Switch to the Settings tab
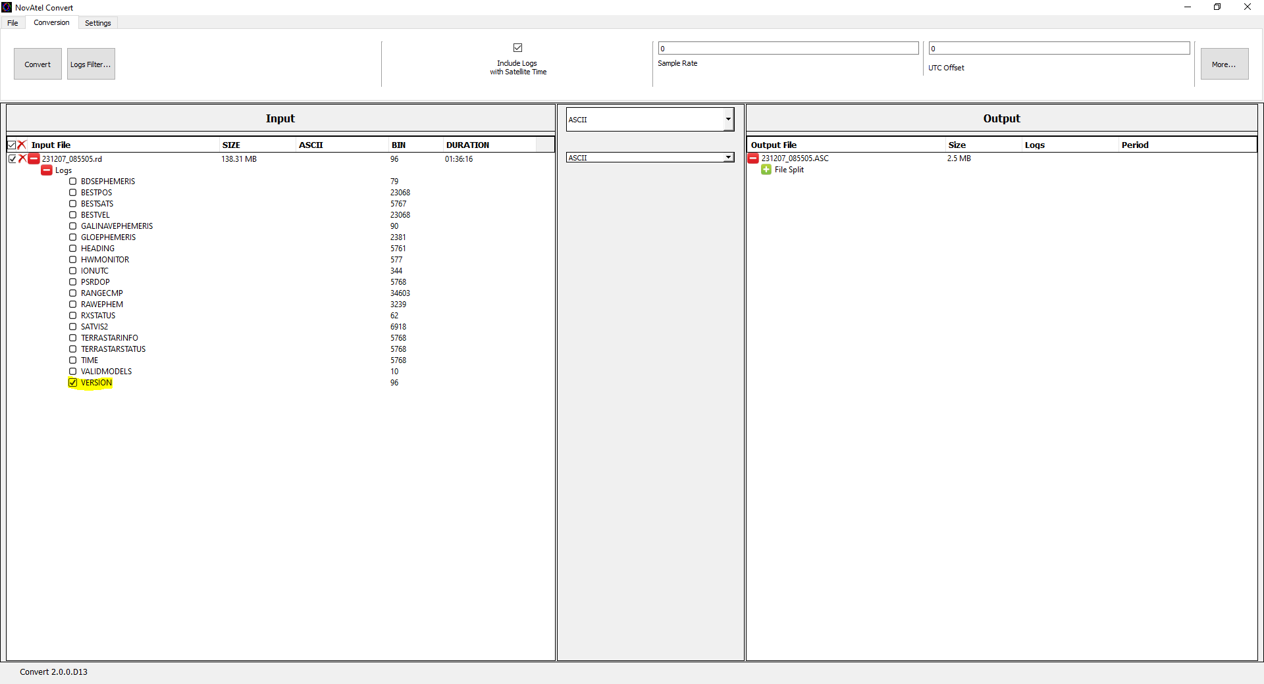The width and height of the screenshot is (1264, 684). click(x=98, y=23)
